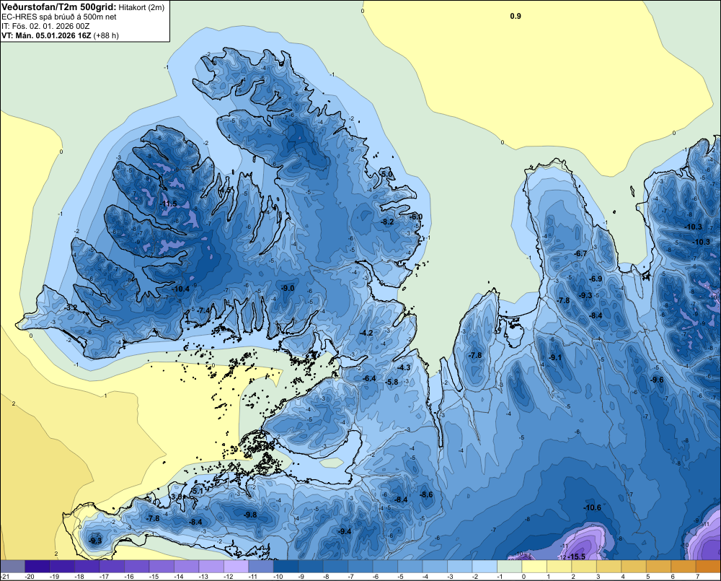Click the 'IT: Fös. 02. 01. 2026 00Z' line
The width and height of the screenshot is (721, 581).
45,26
